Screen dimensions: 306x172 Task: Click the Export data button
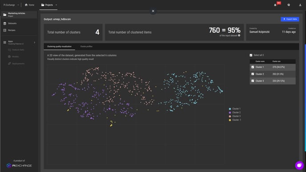coord(290,19)
